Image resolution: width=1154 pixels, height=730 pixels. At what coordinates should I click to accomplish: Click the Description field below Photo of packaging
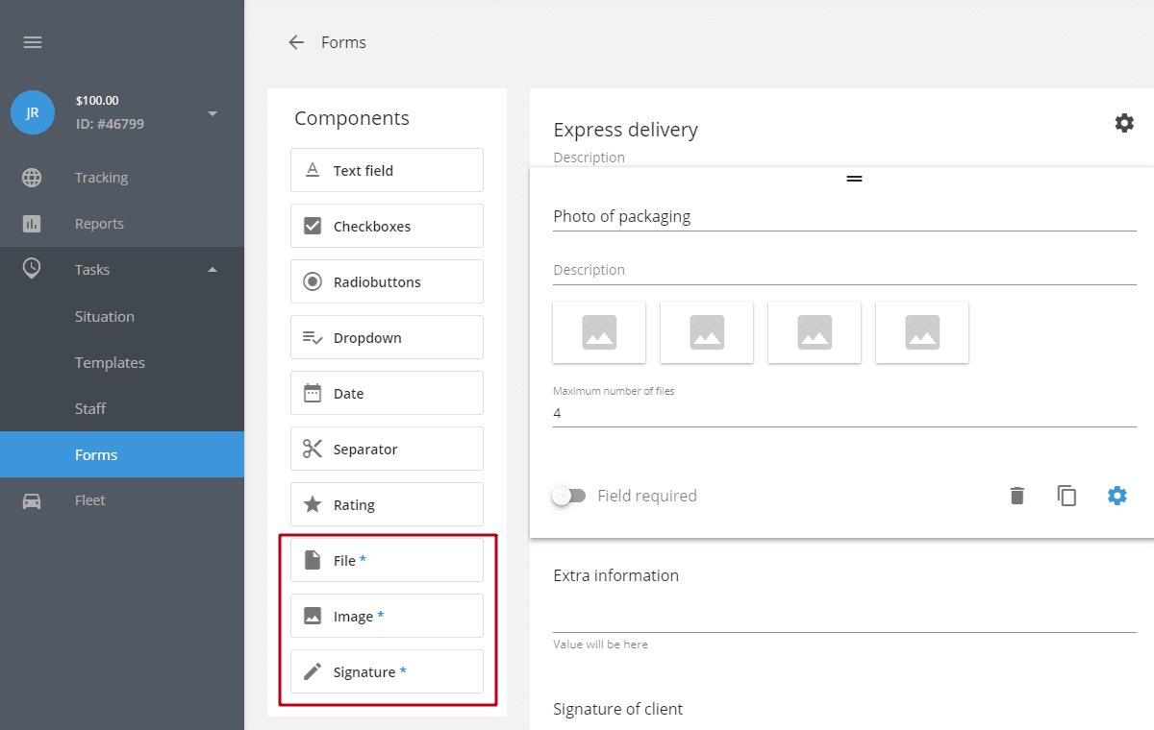pos(844,271)
